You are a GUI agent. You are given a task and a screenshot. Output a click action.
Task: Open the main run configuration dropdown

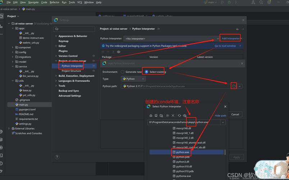[211, 2]
